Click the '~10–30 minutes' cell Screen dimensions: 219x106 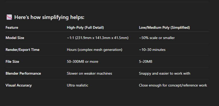[x=152, y=50]
